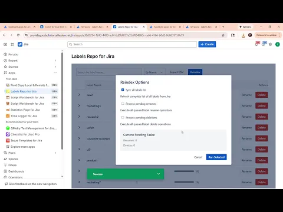Image resolution: width=283 pixels, height=212 pixels.
Task: Open the green user profile avatar
Action: click(x=278, y=44)
